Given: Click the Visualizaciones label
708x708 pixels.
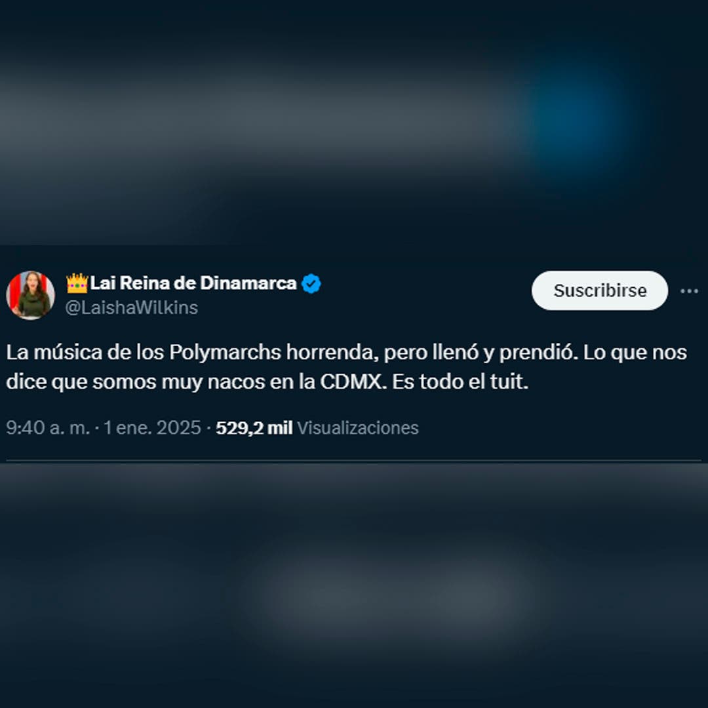Looking at the screenshot, I should point(358,427).
